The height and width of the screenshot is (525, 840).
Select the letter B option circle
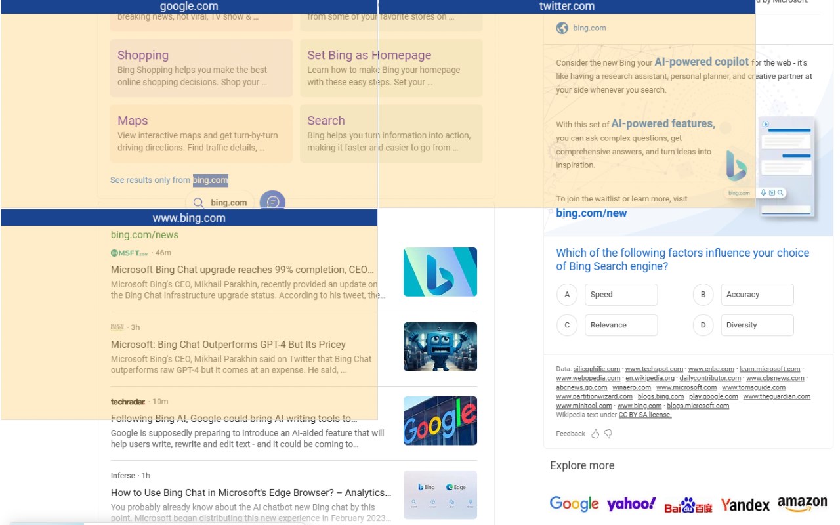coord(703,295)
